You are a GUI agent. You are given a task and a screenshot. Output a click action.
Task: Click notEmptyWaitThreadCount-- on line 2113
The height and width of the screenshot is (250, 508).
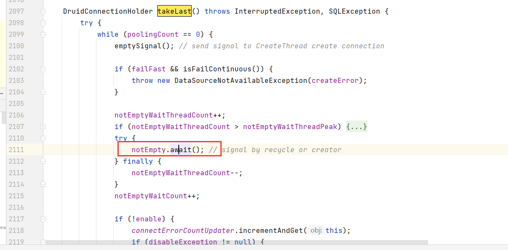tap(187, 173)
